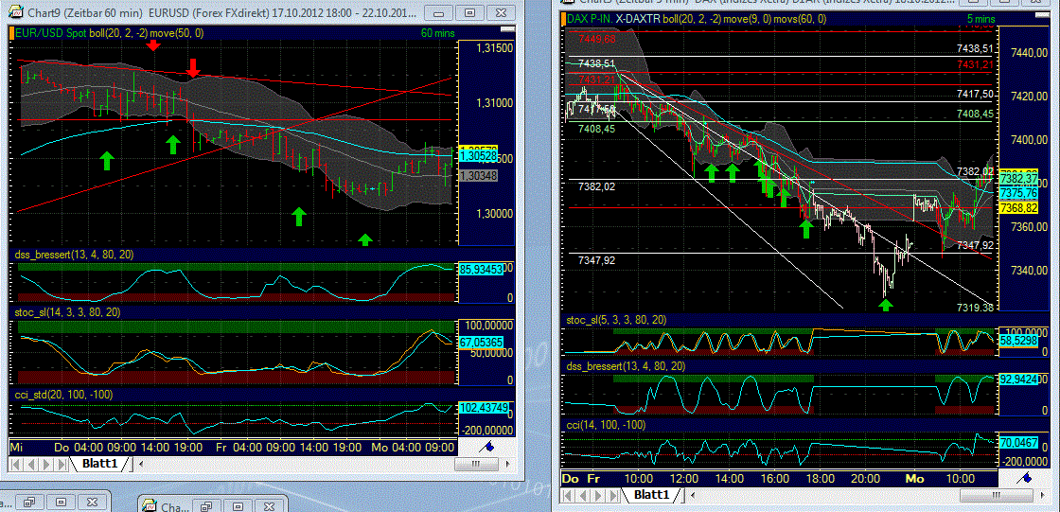Select Blatt1 tab in DAX window
Viewport: 1060px width, 512px height.
click(651, 496)
